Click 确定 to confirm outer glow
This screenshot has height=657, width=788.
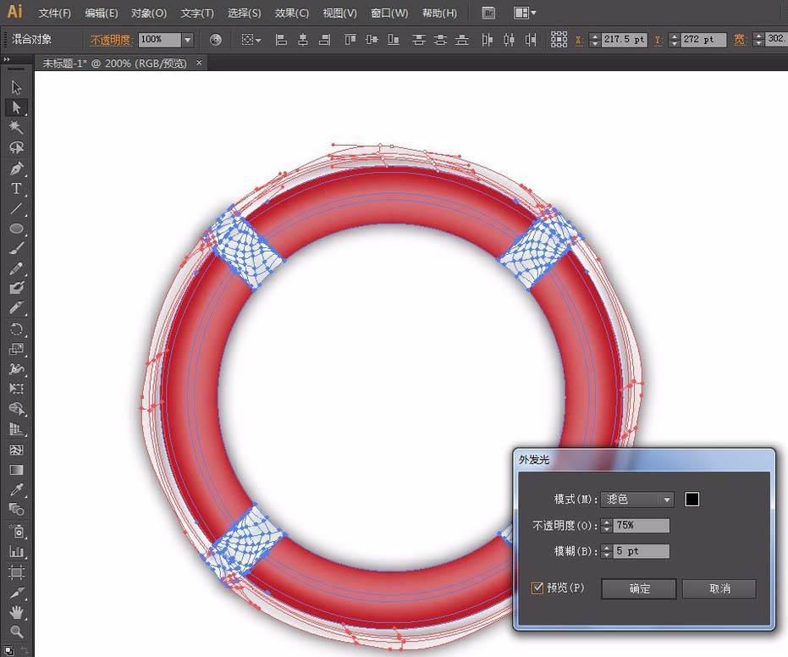click(x=639, y=588)
